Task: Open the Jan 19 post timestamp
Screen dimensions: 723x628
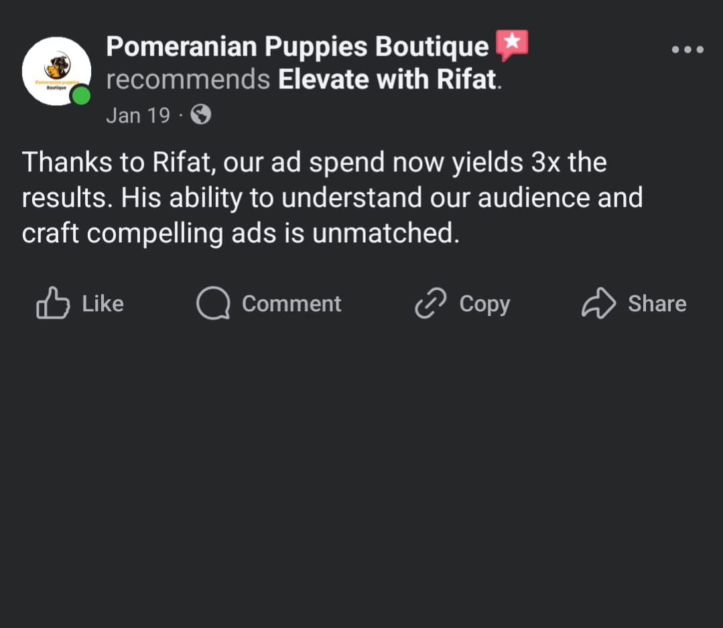Action: coord(138,115)
